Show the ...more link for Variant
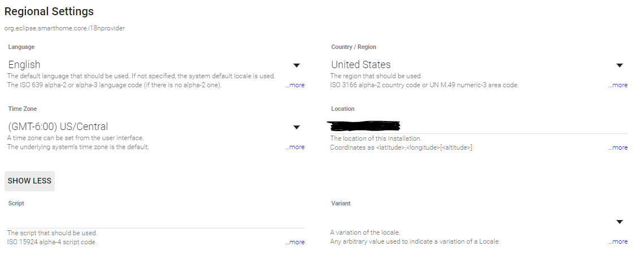 [x=618, y=242]
